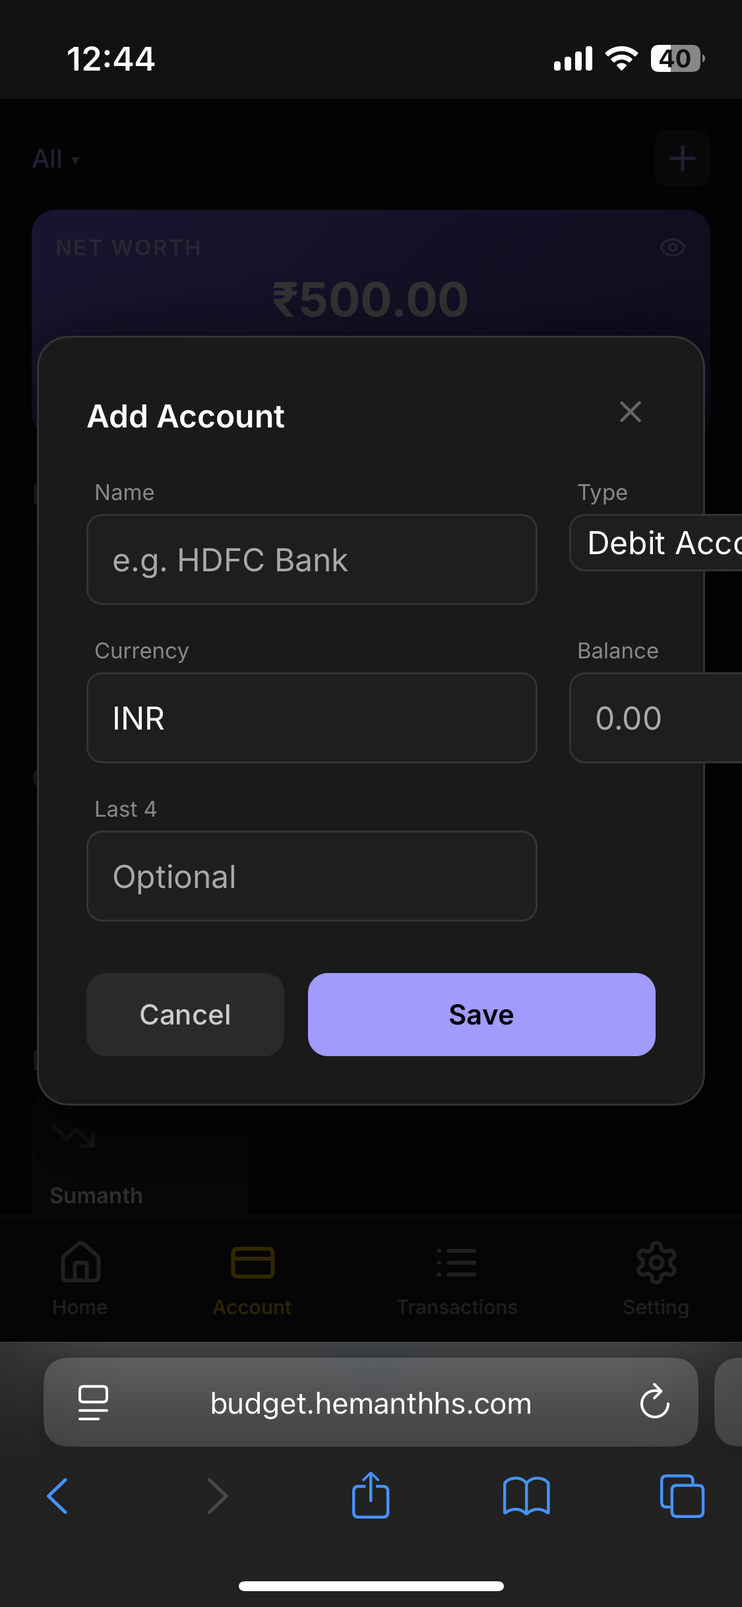The height and width of the screenshot is (1607, 742).
Task: Open the Type dropdown showing Debit Account
Action: (x=656, y=543)
